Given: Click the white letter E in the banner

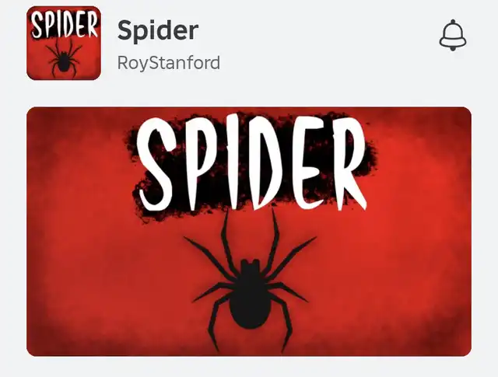Looking at the screenshot, I should (310, 162).
